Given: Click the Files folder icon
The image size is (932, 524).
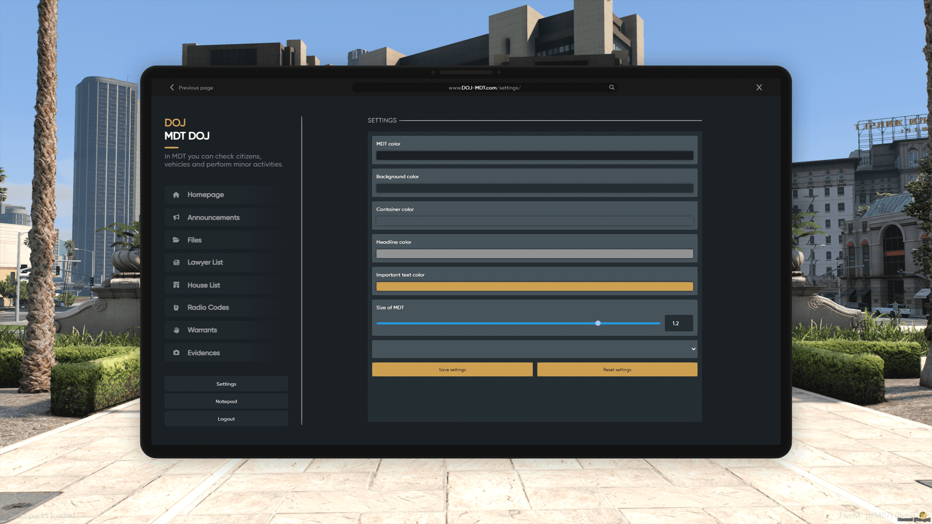Looking at the screenshot, I should click(176, 240).
